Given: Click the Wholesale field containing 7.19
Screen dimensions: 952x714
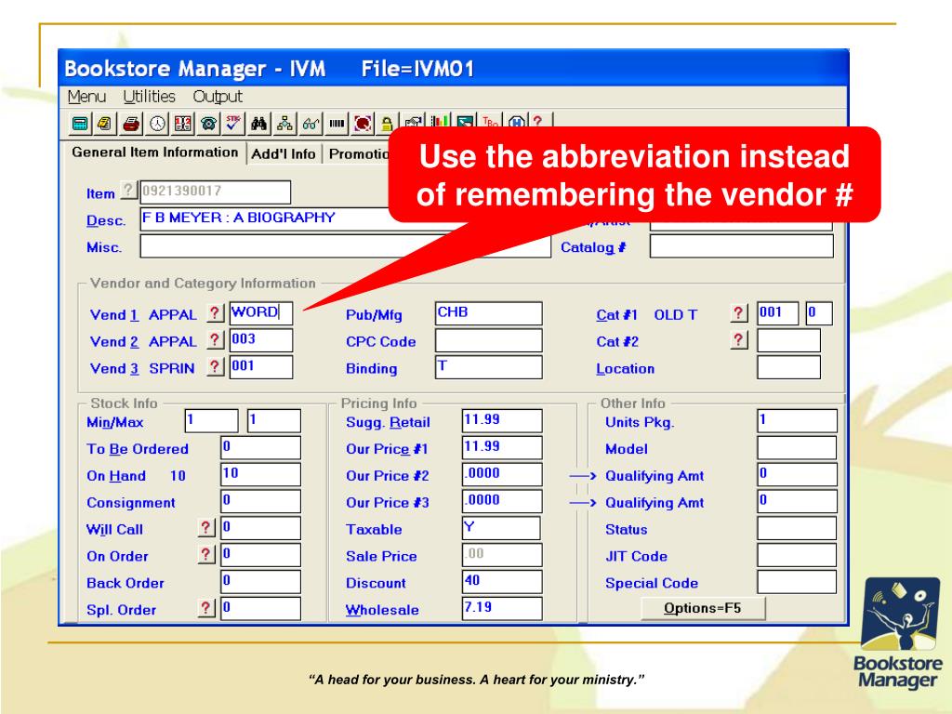Looking at the screenshot, I should point(501,608).
